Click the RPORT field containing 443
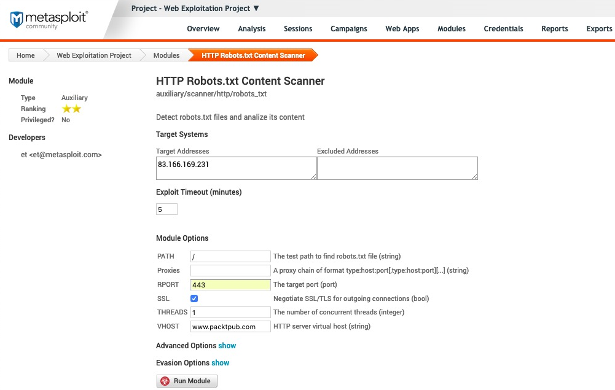 pos(230,285)
